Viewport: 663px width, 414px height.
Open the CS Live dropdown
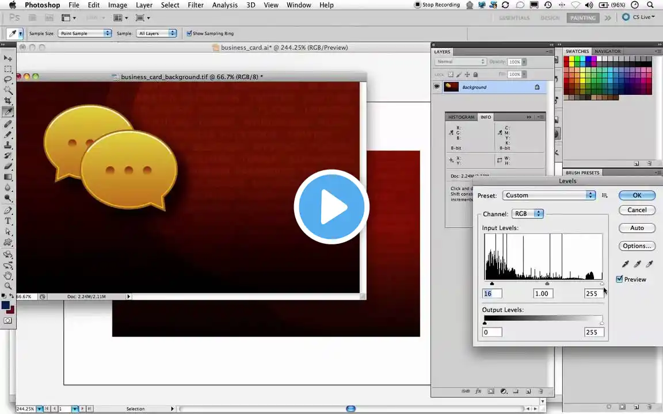(x=638, y=17)
